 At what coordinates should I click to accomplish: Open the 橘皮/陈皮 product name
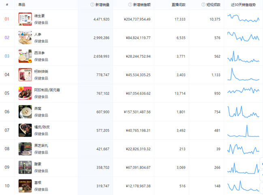(42, 127)
